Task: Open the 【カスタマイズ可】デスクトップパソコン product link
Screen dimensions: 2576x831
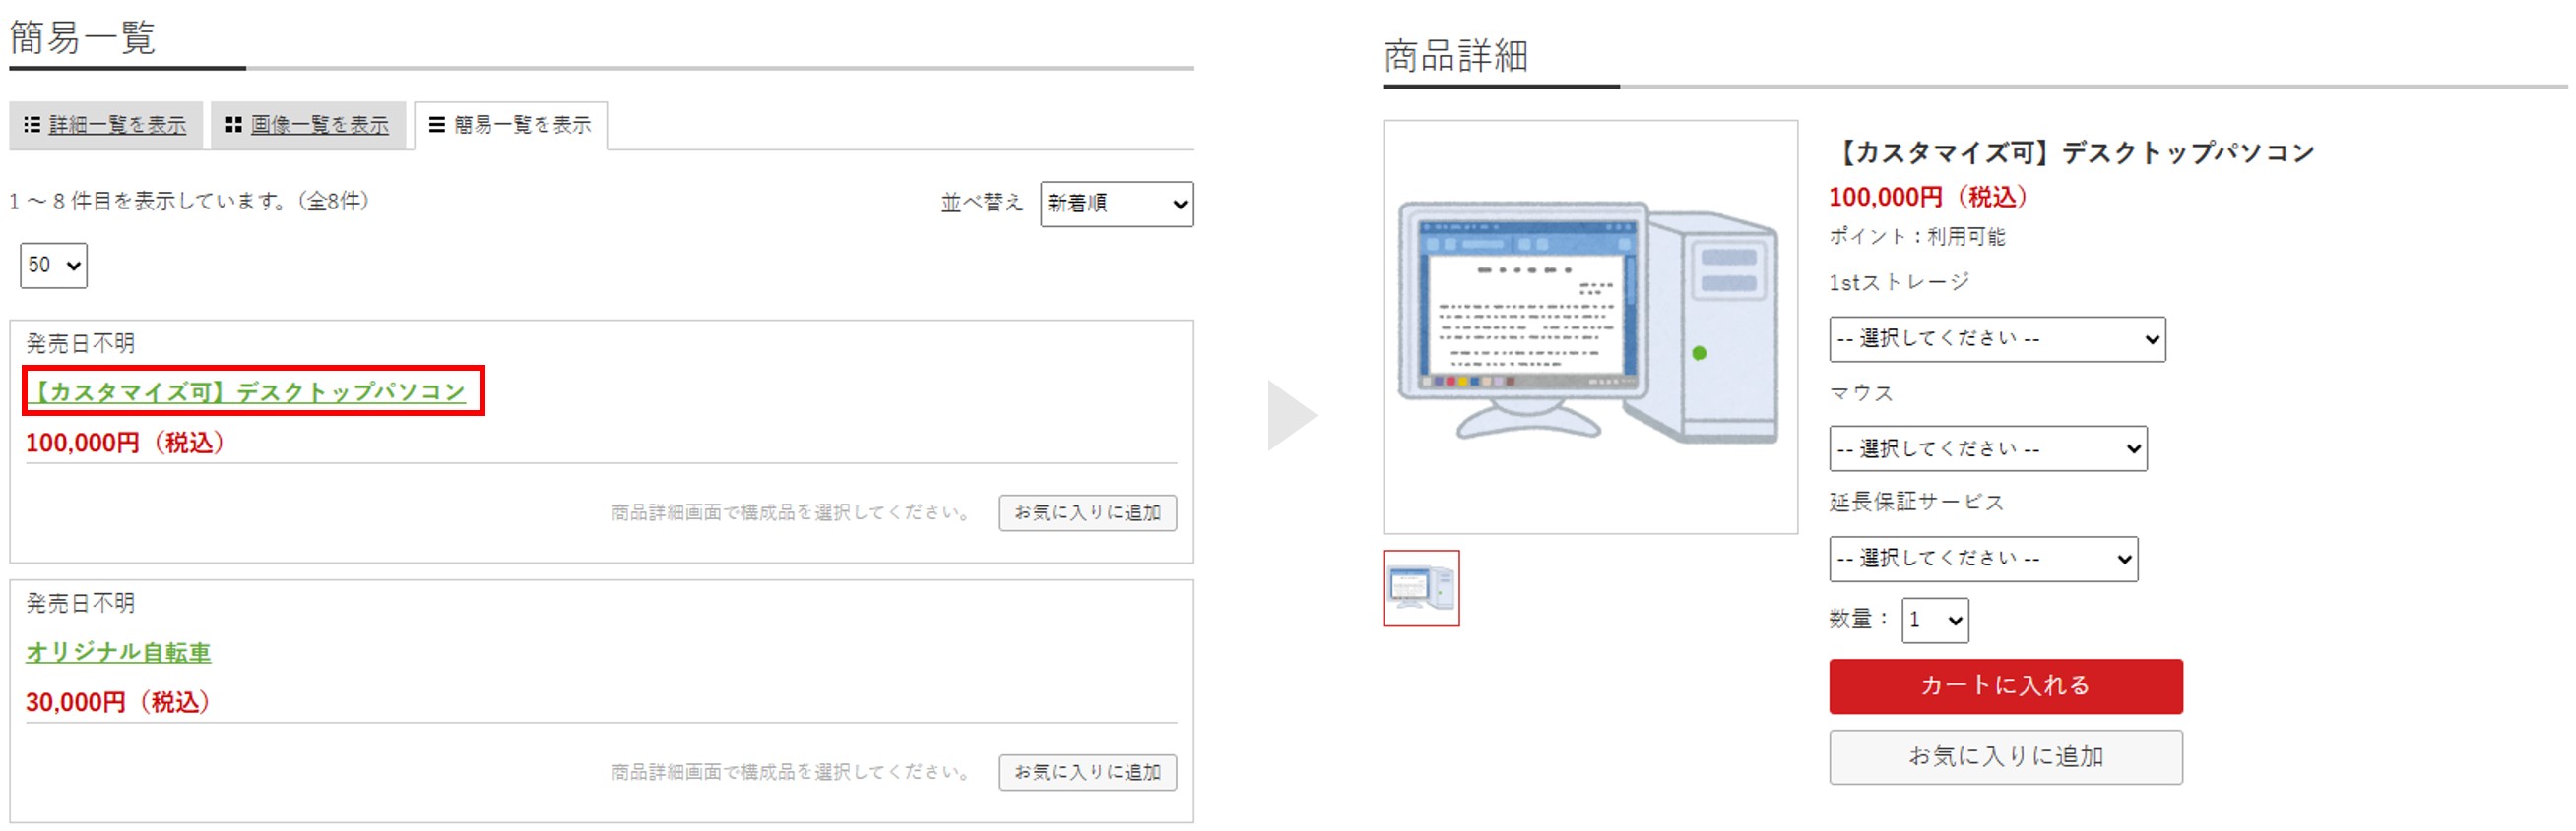Action: (247, 391)
